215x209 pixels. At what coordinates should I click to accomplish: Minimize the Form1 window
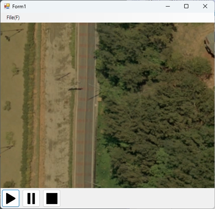pyautogui.click(x=168, y=6)
